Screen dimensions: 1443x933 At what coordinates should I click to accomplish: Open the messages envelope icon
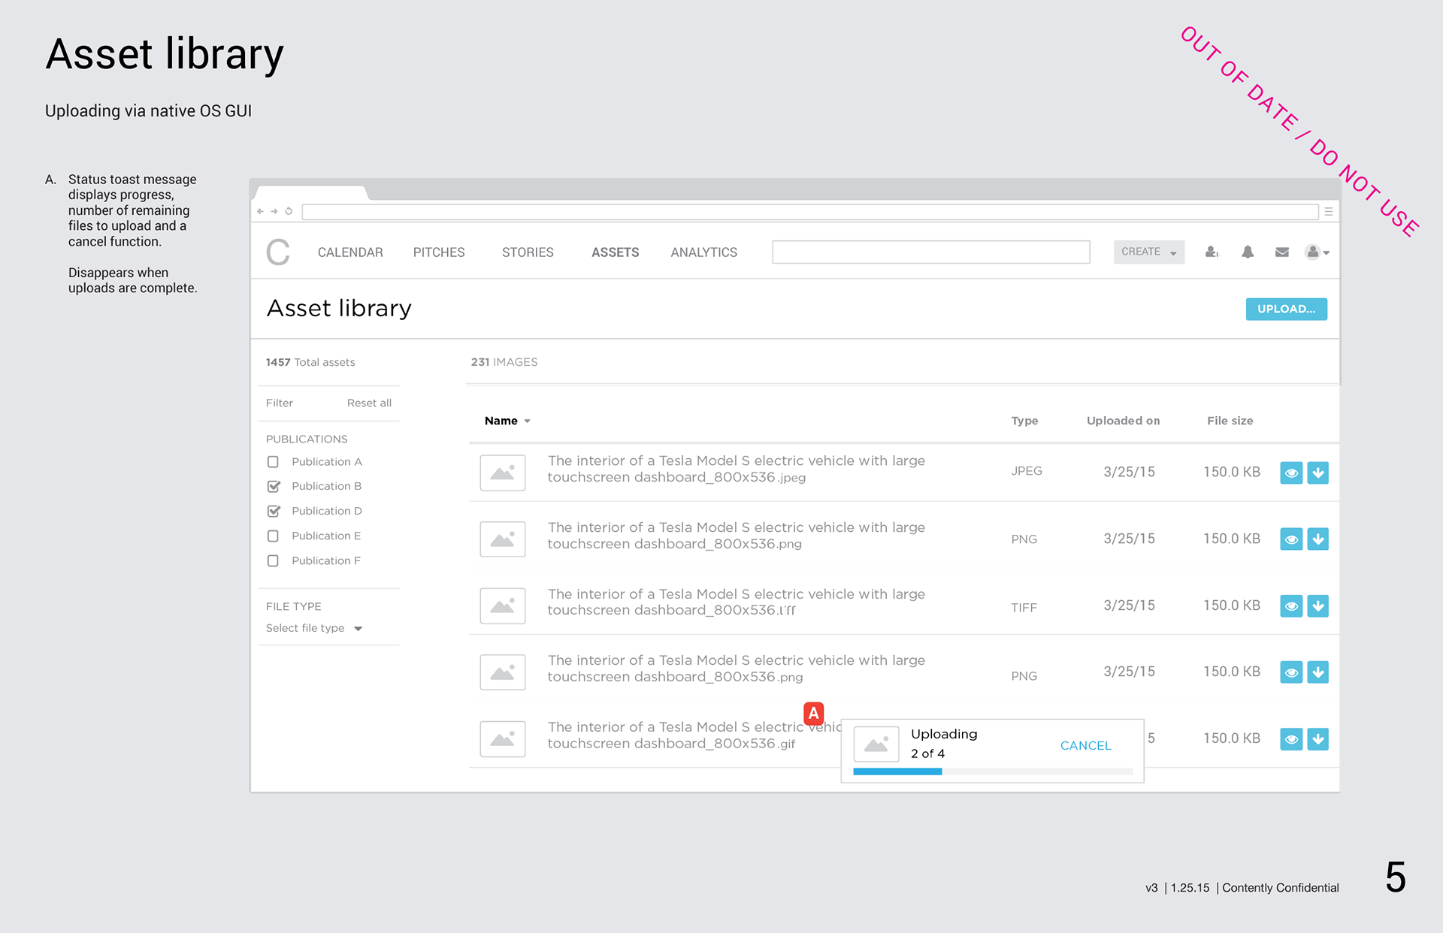[x=1282, y=252]
